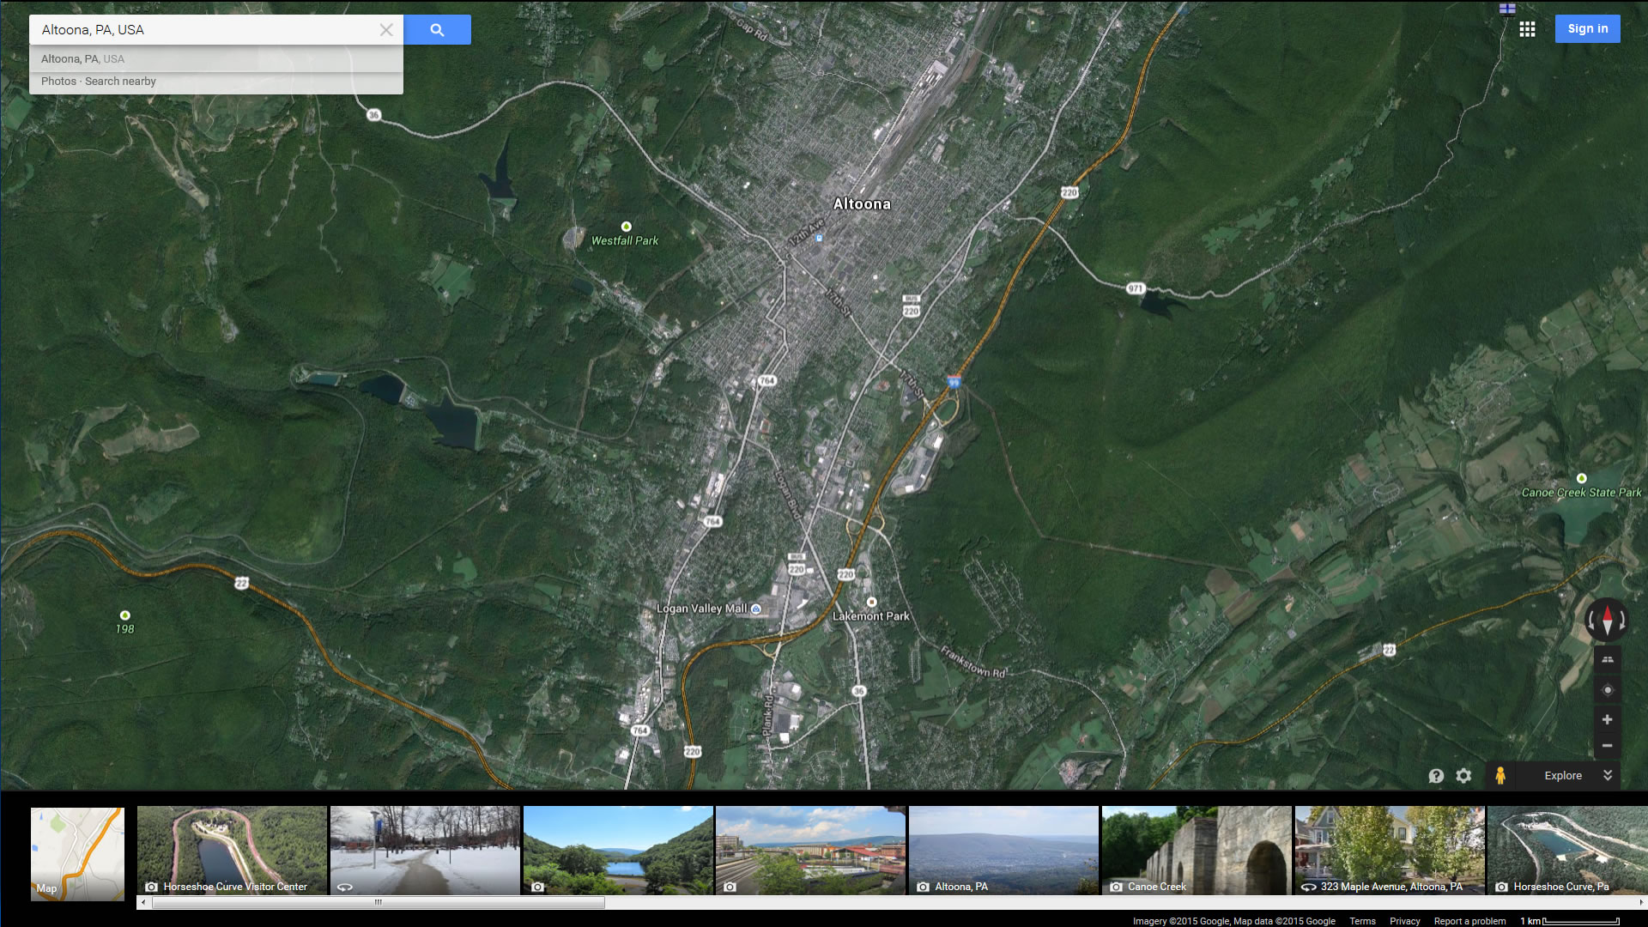Click show my location button
This screenshot has width=1648, height=927.
[x=1607, y=690]
